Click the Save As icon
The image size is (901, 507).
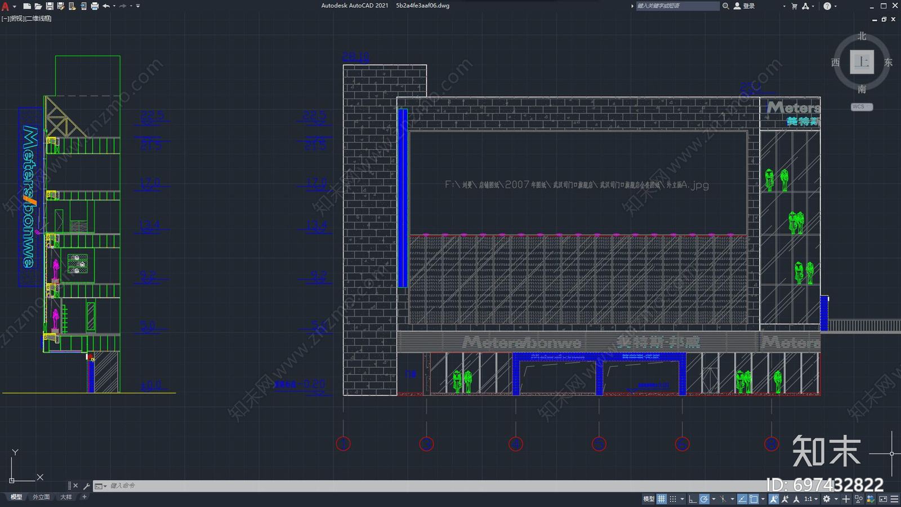61,6
